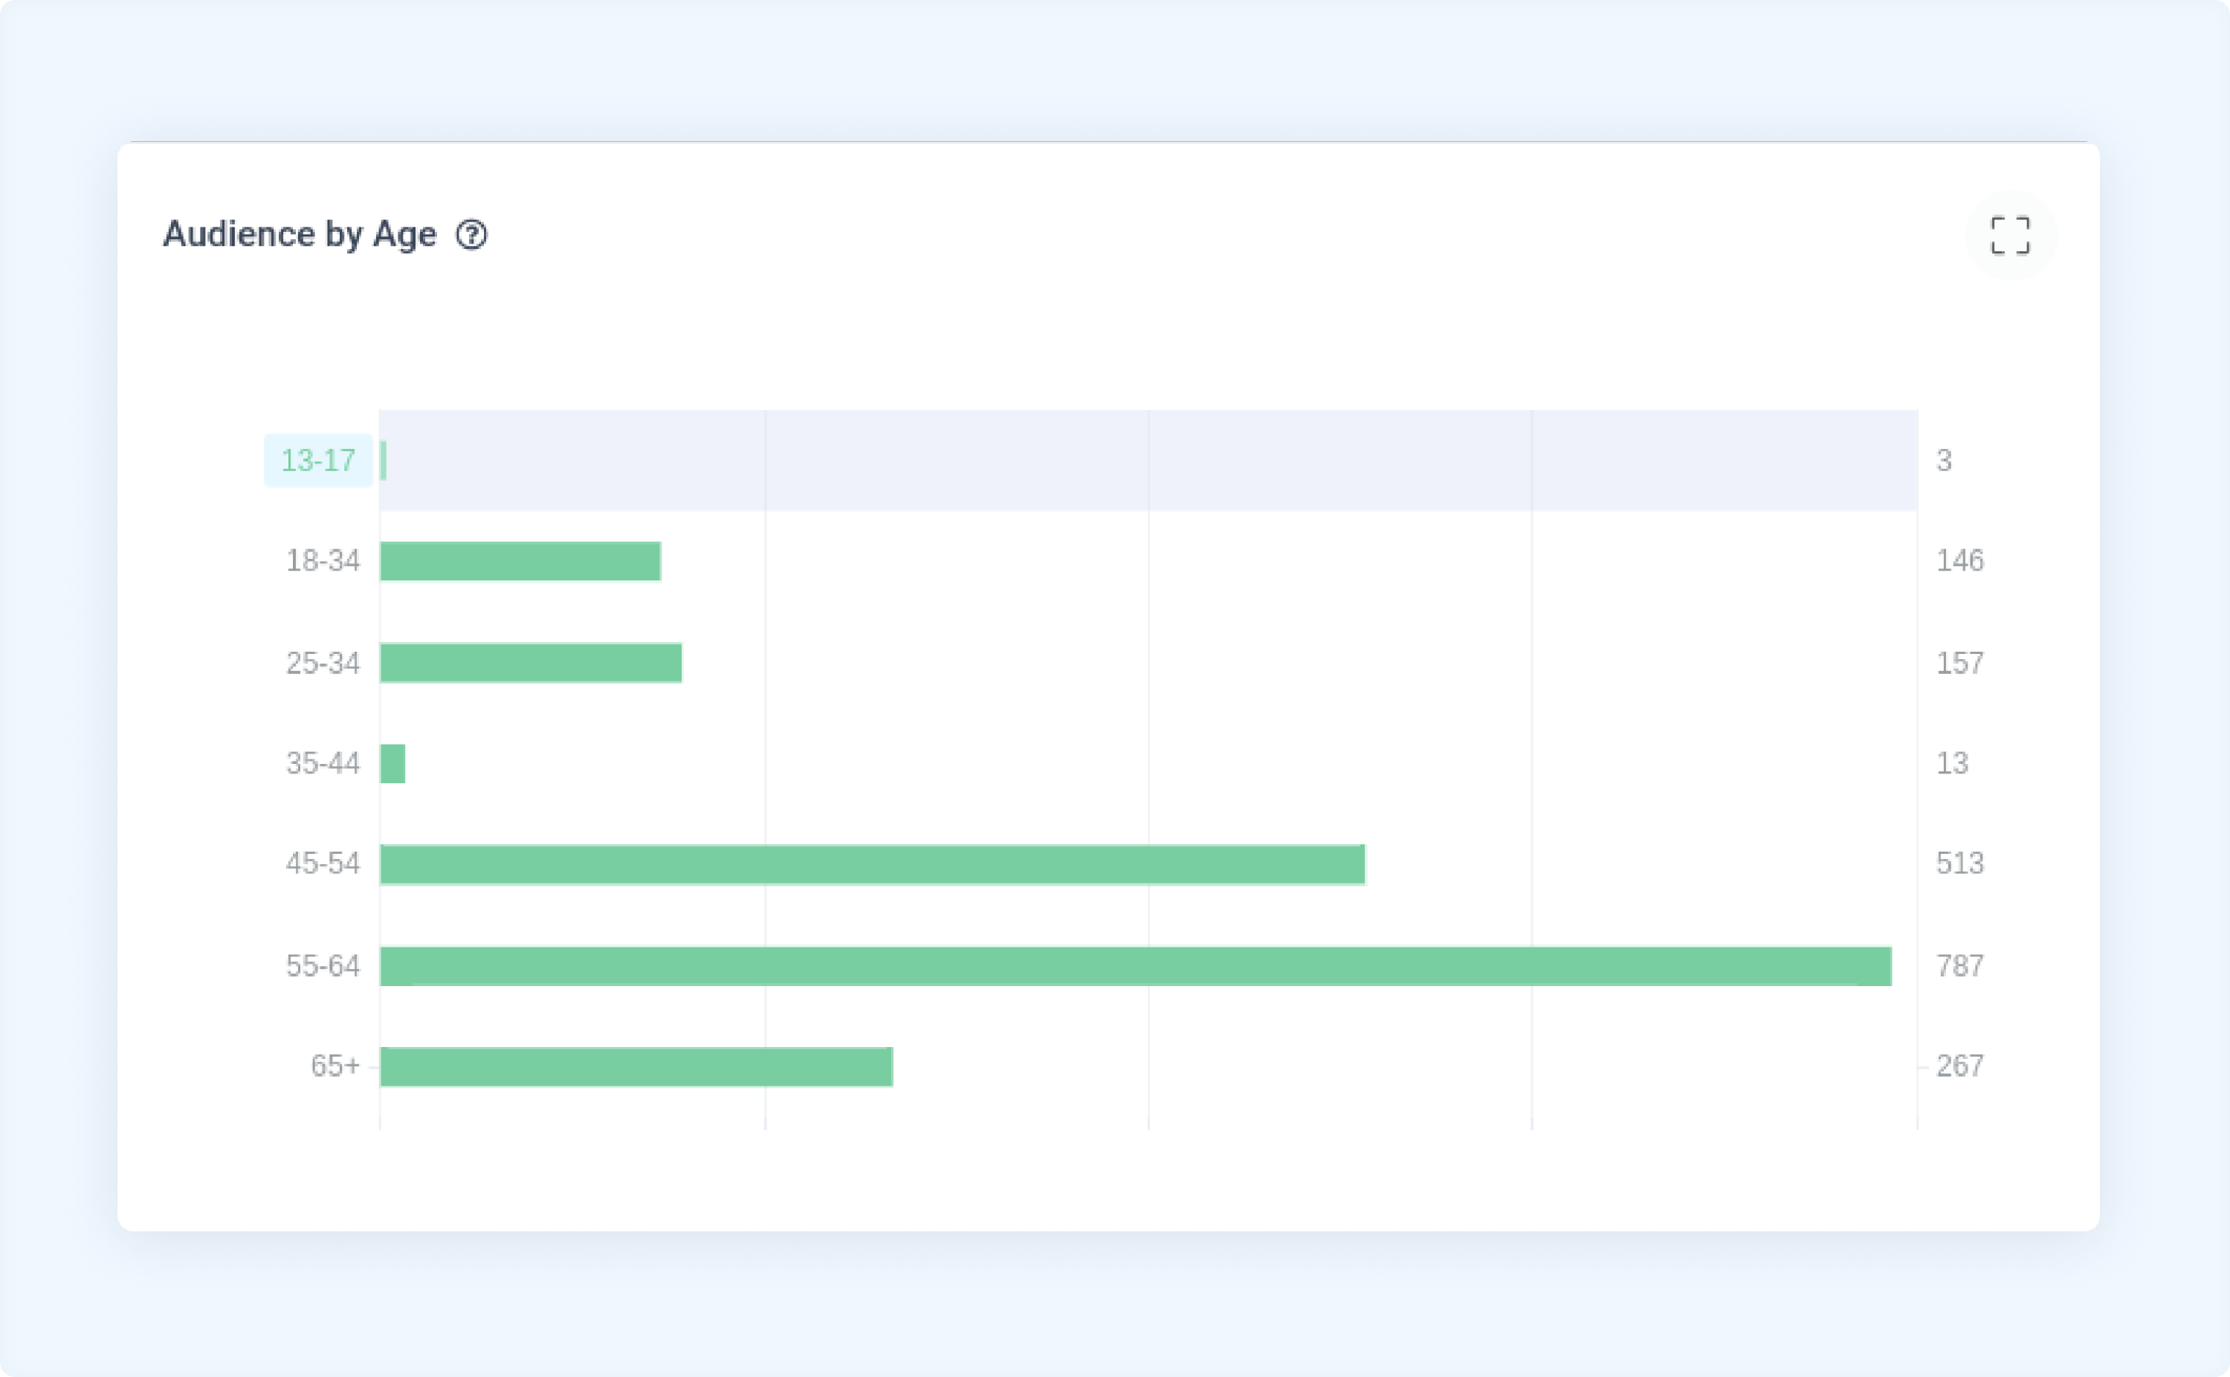Select the 18-34 axis label
This screenshot has width=2230, height=1377.
click(323, 561)
